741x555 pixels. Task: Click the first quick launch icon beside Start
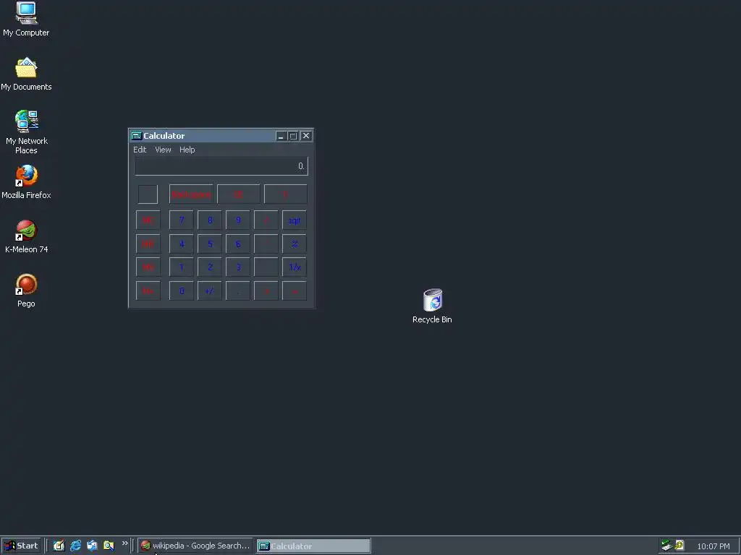(59, 546)
